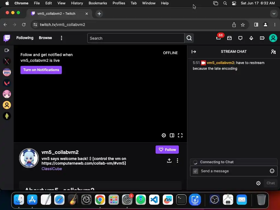Open the green user avatar menu
Viewport: 280px width, 210px height.
pyautogui.click(x=273, y=38)
